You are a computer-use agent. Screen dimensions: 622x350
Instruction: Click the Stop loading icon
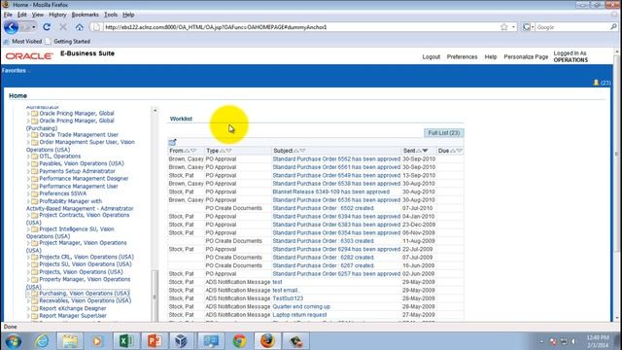[x=63, y=27]
